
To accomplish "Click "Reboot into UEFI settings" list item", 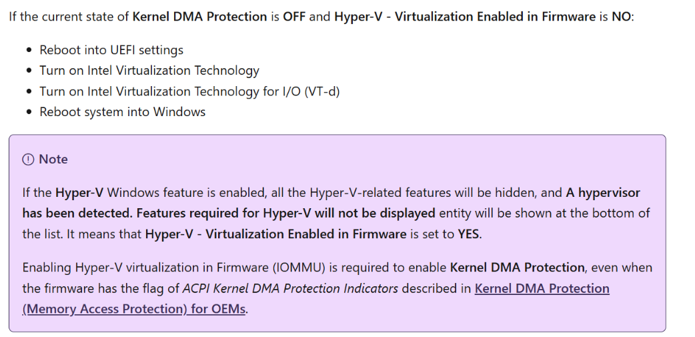I will coord(111,49).
